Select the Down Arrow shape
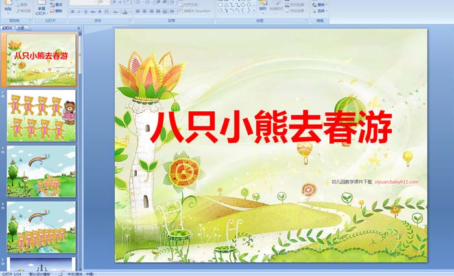Viewport: 454px width, 276px height. click(248, 5)
